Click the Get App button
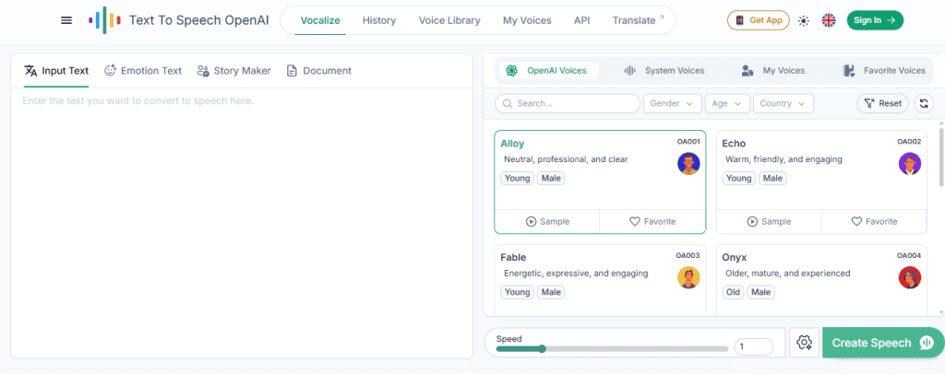Screen dimensions: 945x374 coord(759,20)
